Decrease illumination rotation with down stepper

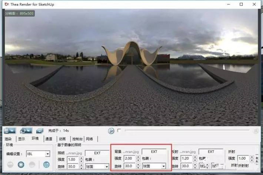click(x=81, y=168)
